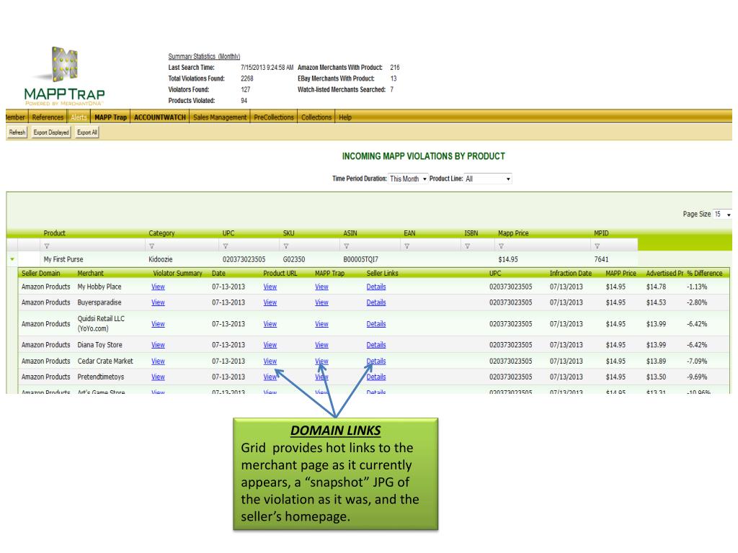The height and width of the screenshot is (553, 738).
Task: Open the ASIN column filter icon
Action: (347, 246)
